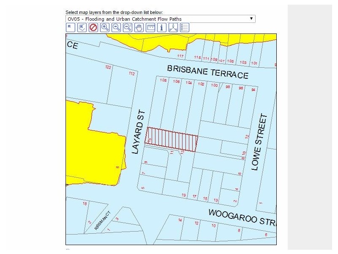The width and height of the screenshot is (338, 254).
Task: Click the third magnifier zoom icon
Action: point(128,28)
